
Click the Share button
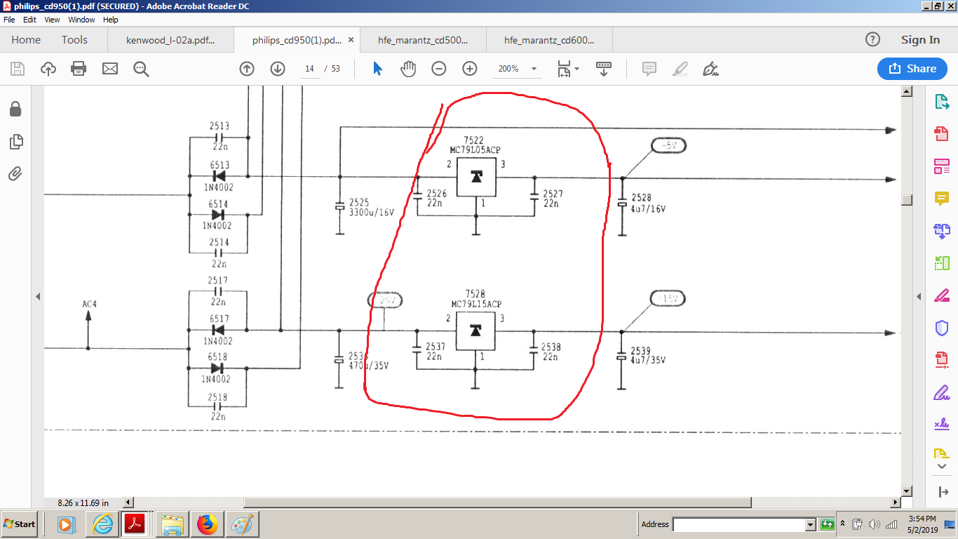(x=912, y=69)
